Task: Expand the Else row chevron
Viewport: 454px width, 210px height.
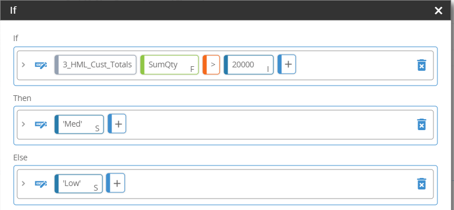Action: pos(24,183)
